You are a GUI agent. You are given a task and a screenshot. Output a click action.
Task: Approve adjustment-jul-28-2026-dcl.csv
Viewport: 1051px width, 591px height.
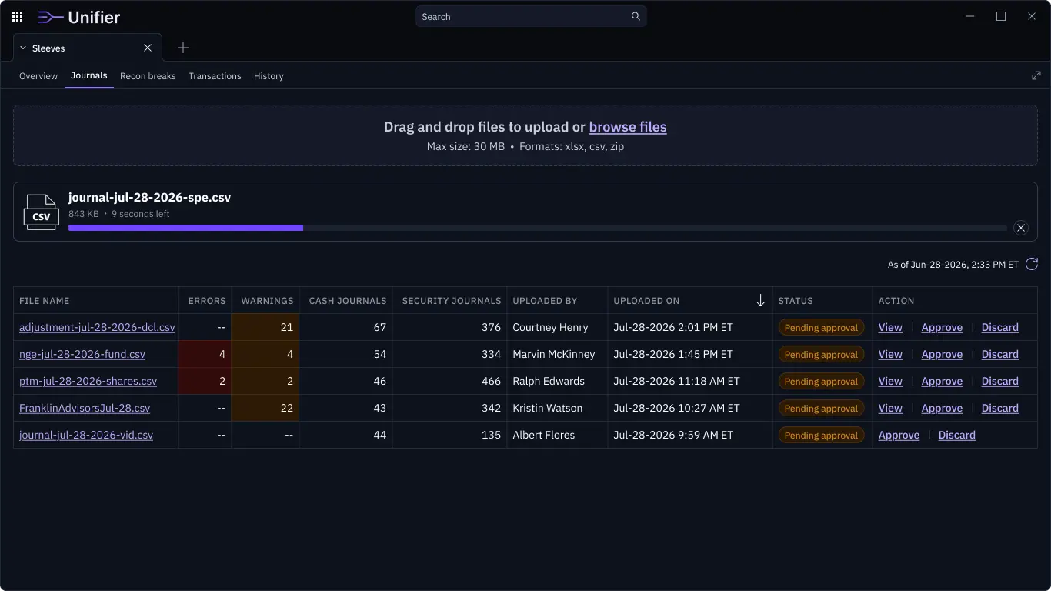coord(942,327)
